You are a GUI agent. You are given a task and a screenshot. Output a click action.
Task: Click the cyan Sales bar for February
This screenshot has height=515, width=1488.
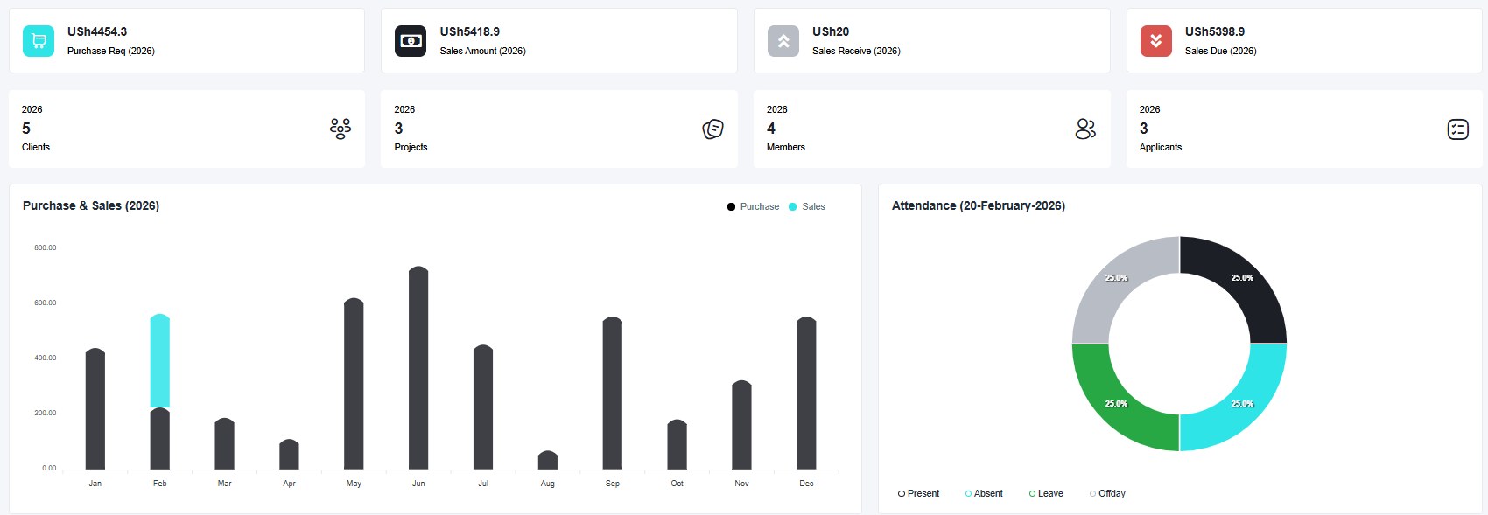pos(160,360)
